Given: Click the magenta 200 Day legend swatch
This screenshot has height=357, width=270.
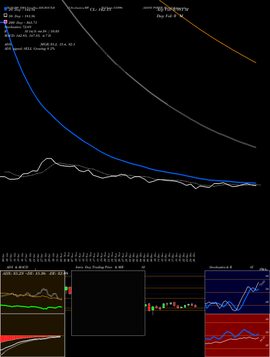Looking at the screenshot, I should [x=6, y=22].
